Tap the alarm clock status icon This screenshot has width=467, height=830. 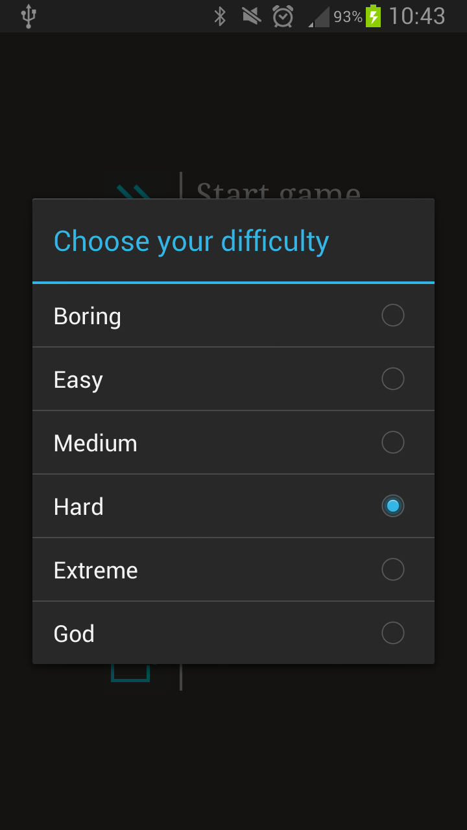283,16
